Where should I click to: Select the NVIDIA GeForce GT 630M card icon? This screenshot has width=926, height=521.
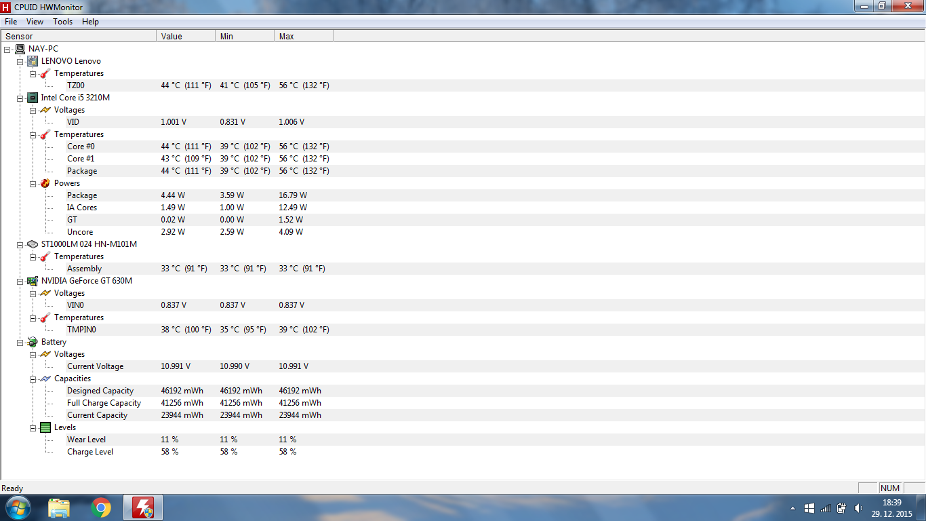(x=33, y=281)
